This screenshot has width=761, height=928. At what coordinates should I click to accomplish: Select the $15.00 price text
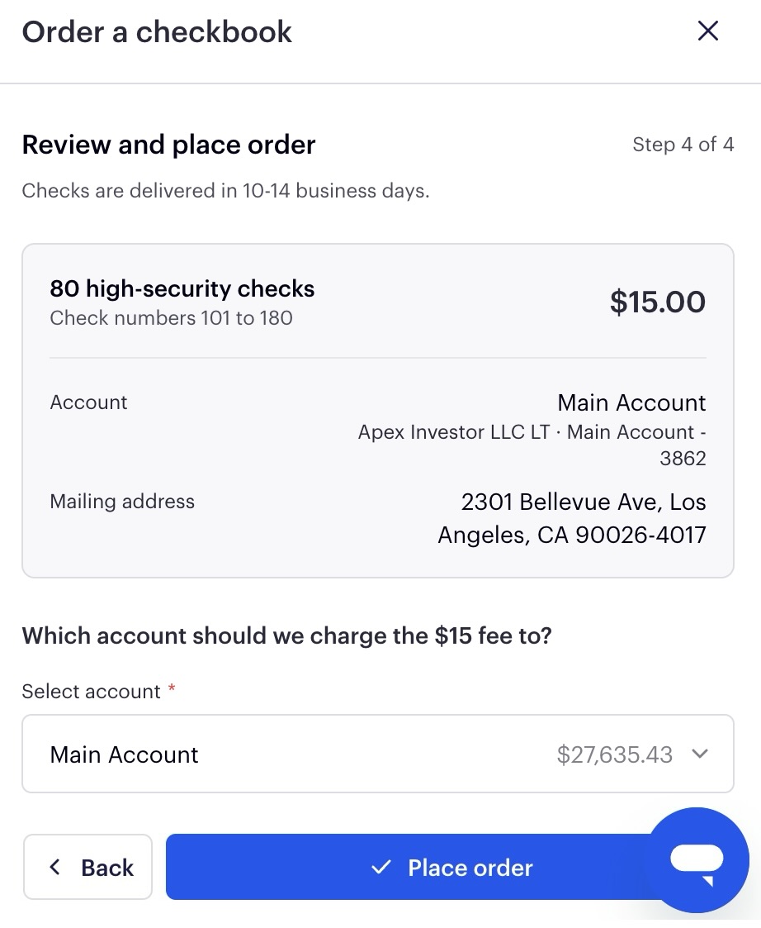click(658, 302)
